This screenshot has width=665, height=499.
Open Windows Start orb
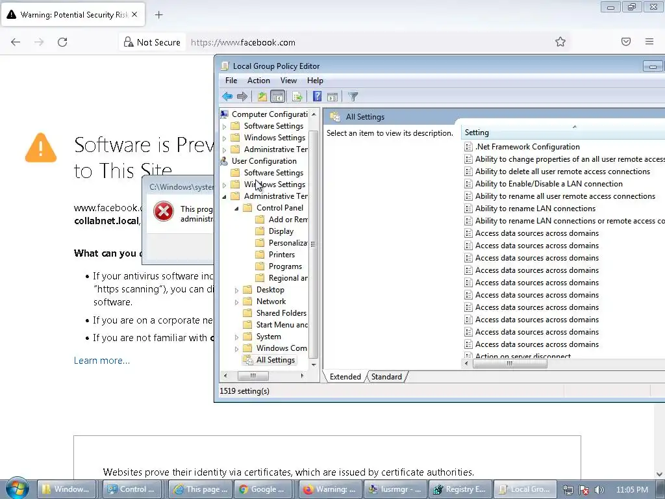(x=17, y=489)
